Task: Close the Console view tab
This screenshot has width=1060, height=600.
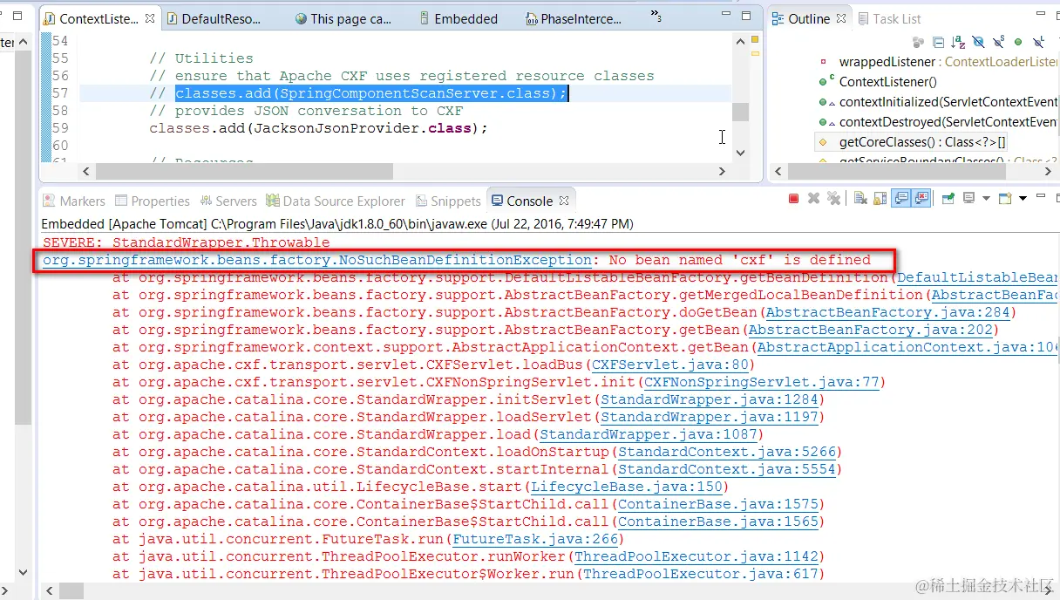Action: (x=564, y=201)
